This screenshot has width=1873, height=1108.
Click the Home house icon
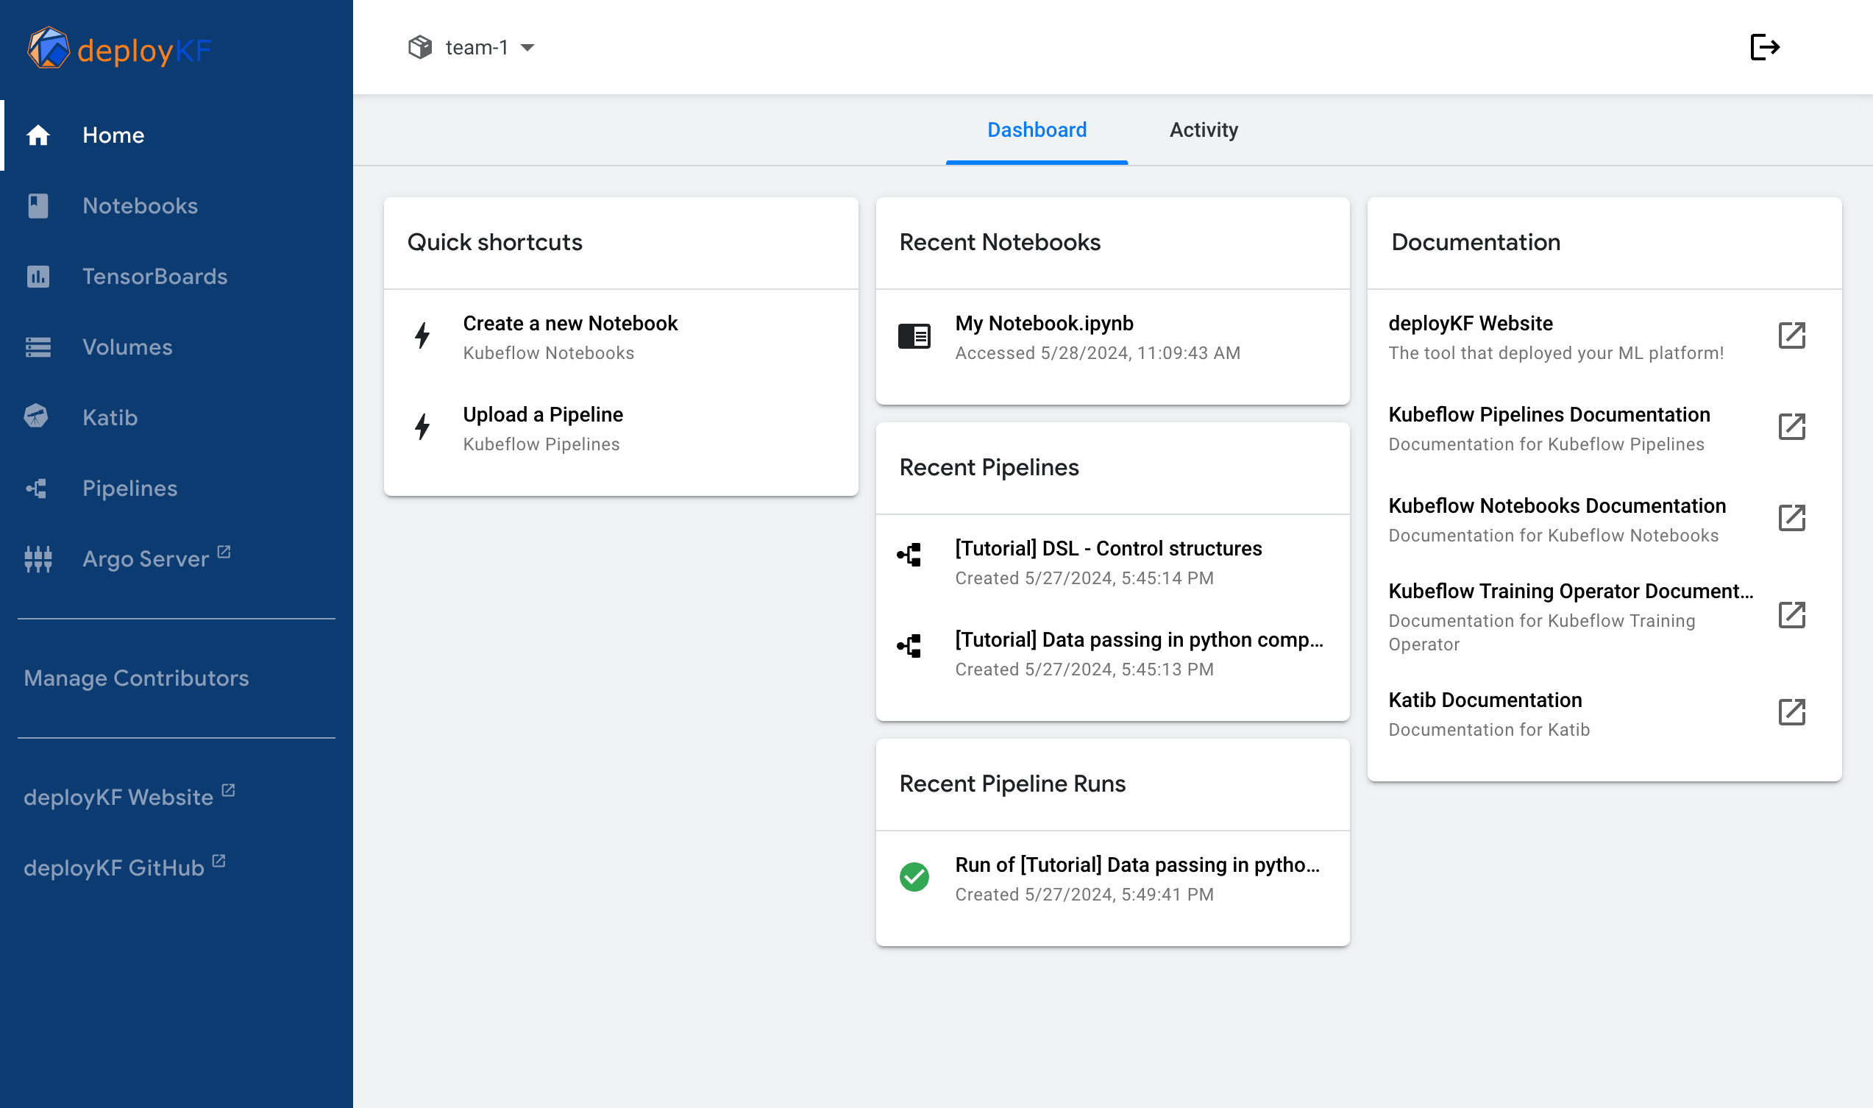(x=38, y=135)
